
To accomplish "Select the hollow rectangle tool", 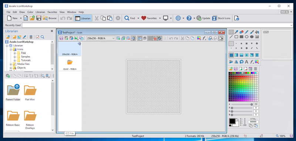I will pyautogui.click(x=236, y=37).
